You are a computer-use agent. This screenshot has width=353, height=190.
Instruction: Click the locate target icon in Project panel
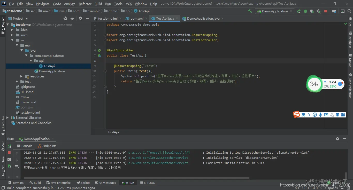[x=65, y=18]
